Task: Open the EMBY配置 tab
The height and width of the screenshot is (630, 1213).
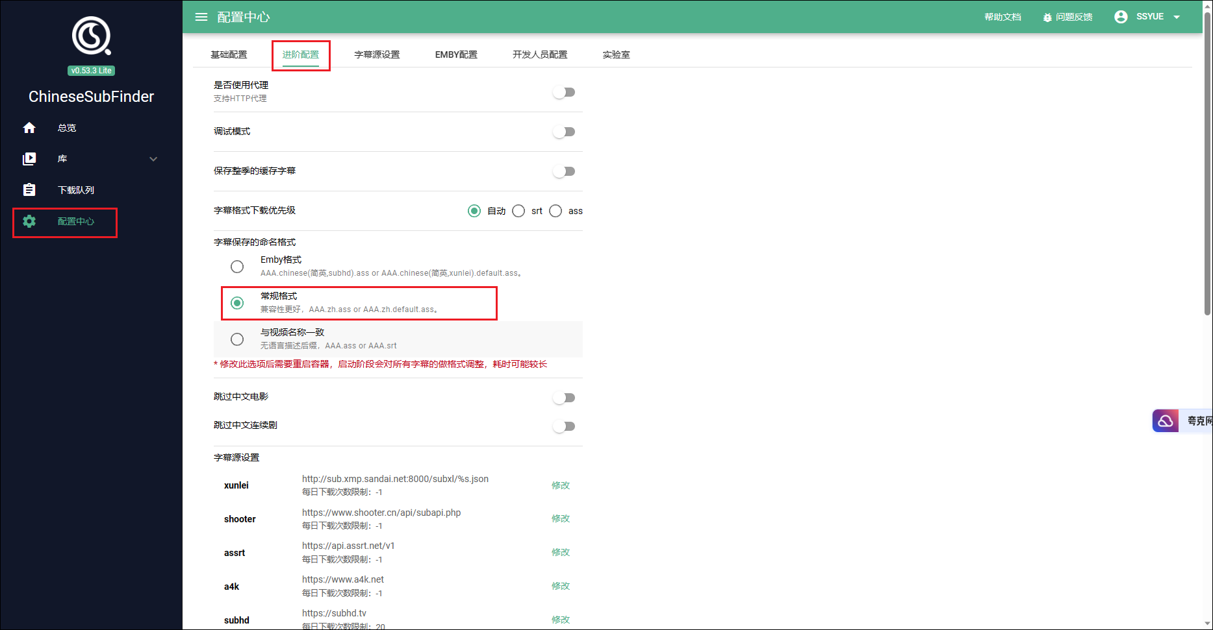Action: [456, 55]
